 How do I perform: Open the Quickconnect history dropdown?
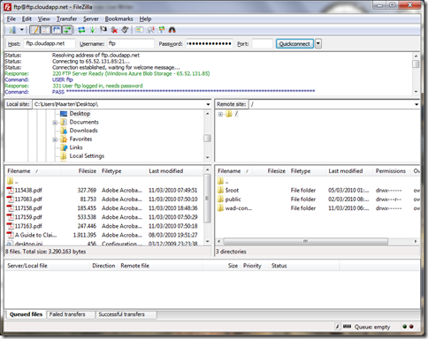[x=318, y=43]
